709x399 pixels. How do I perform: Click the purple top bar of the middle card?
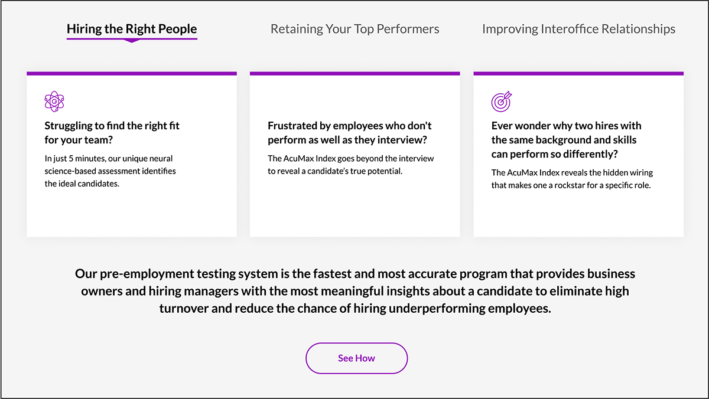click(x=355, y=74)
